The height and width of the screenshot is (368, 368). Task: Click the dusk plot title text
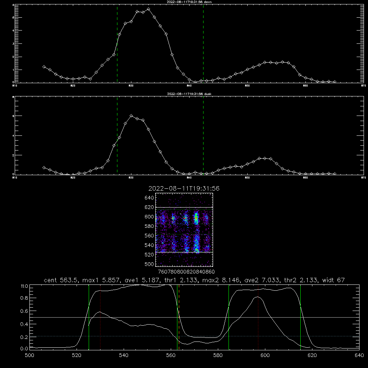pos(189,93)
